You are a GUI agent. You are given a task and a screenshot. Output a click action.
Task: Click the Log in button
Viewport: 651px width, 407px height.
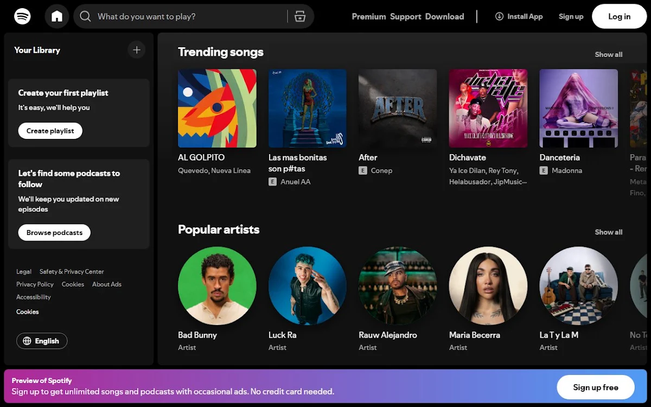(619, 16)
